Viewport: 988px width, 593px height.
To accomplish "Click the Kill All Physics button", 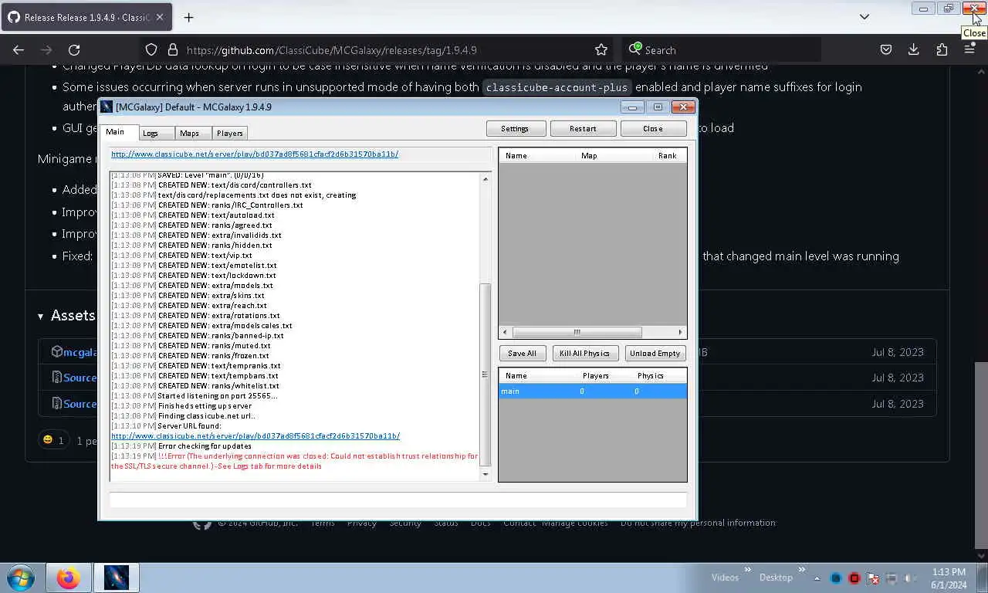I will click(x=585, y=353).
